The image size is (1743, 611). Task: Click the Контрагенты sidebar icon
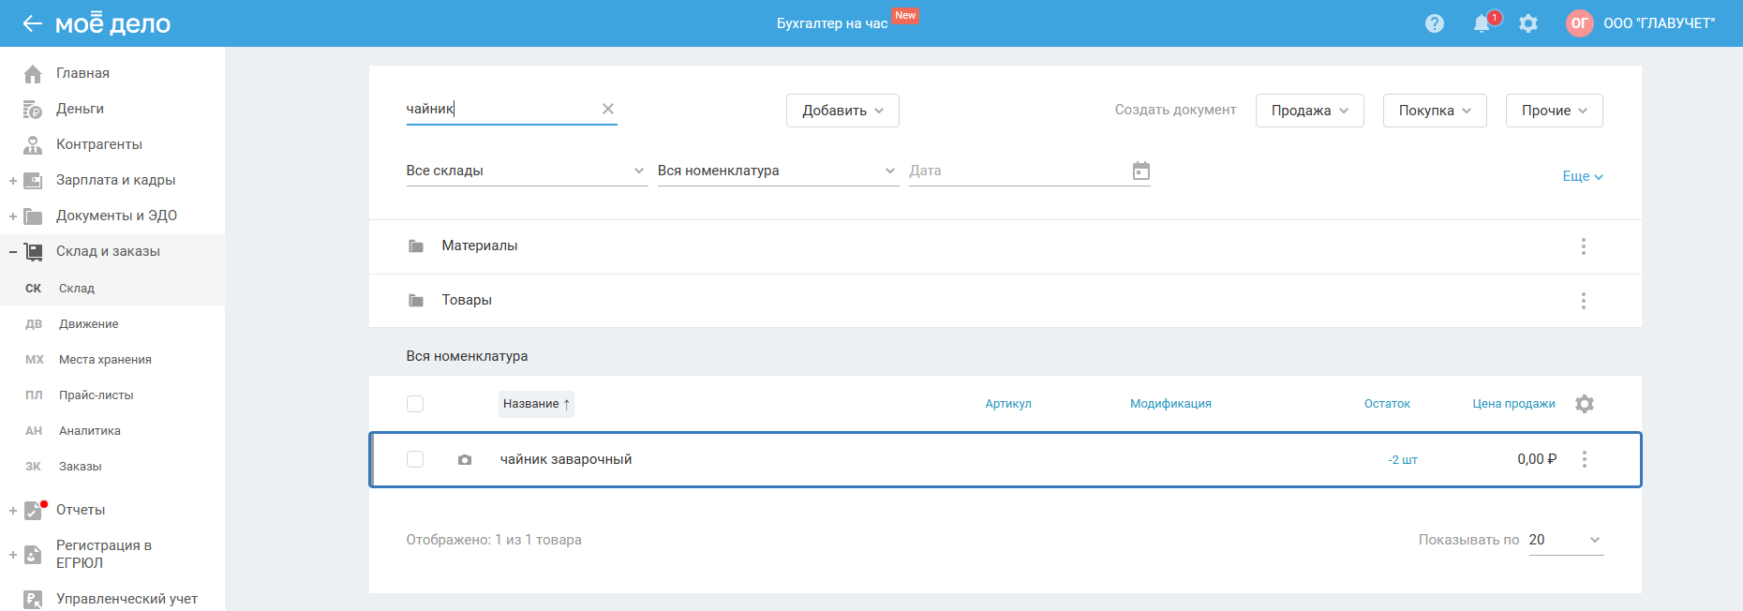tap(33, 145)
